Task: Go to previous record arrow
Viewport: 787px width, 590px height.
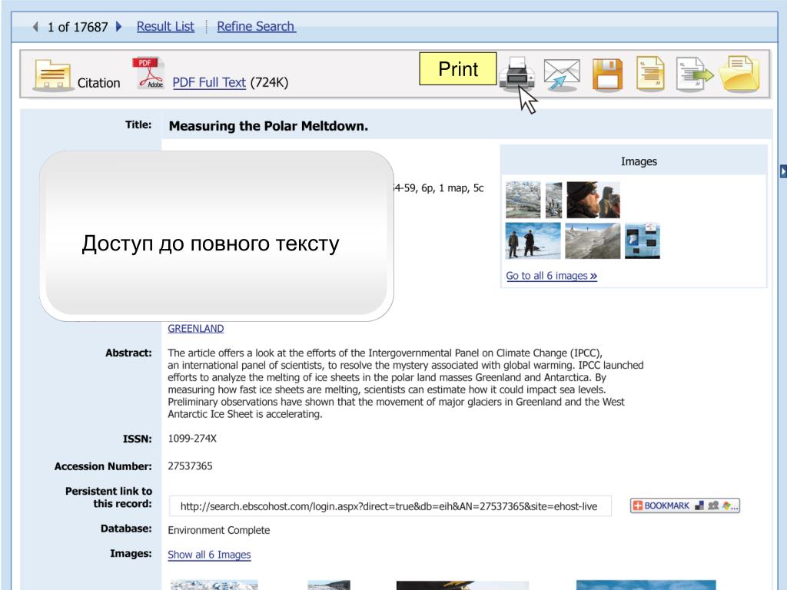Action: point(35,27)
